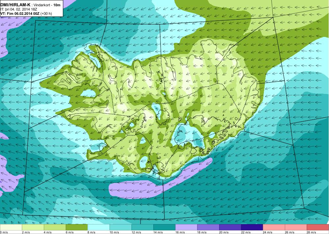Click the '14 m/s' legend label
Screen dimensions: 329x234
pos(158,232)
